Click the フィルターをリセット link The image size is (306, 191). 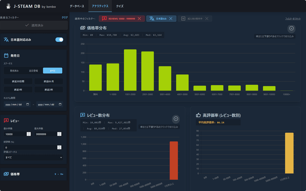coord(293,19)
